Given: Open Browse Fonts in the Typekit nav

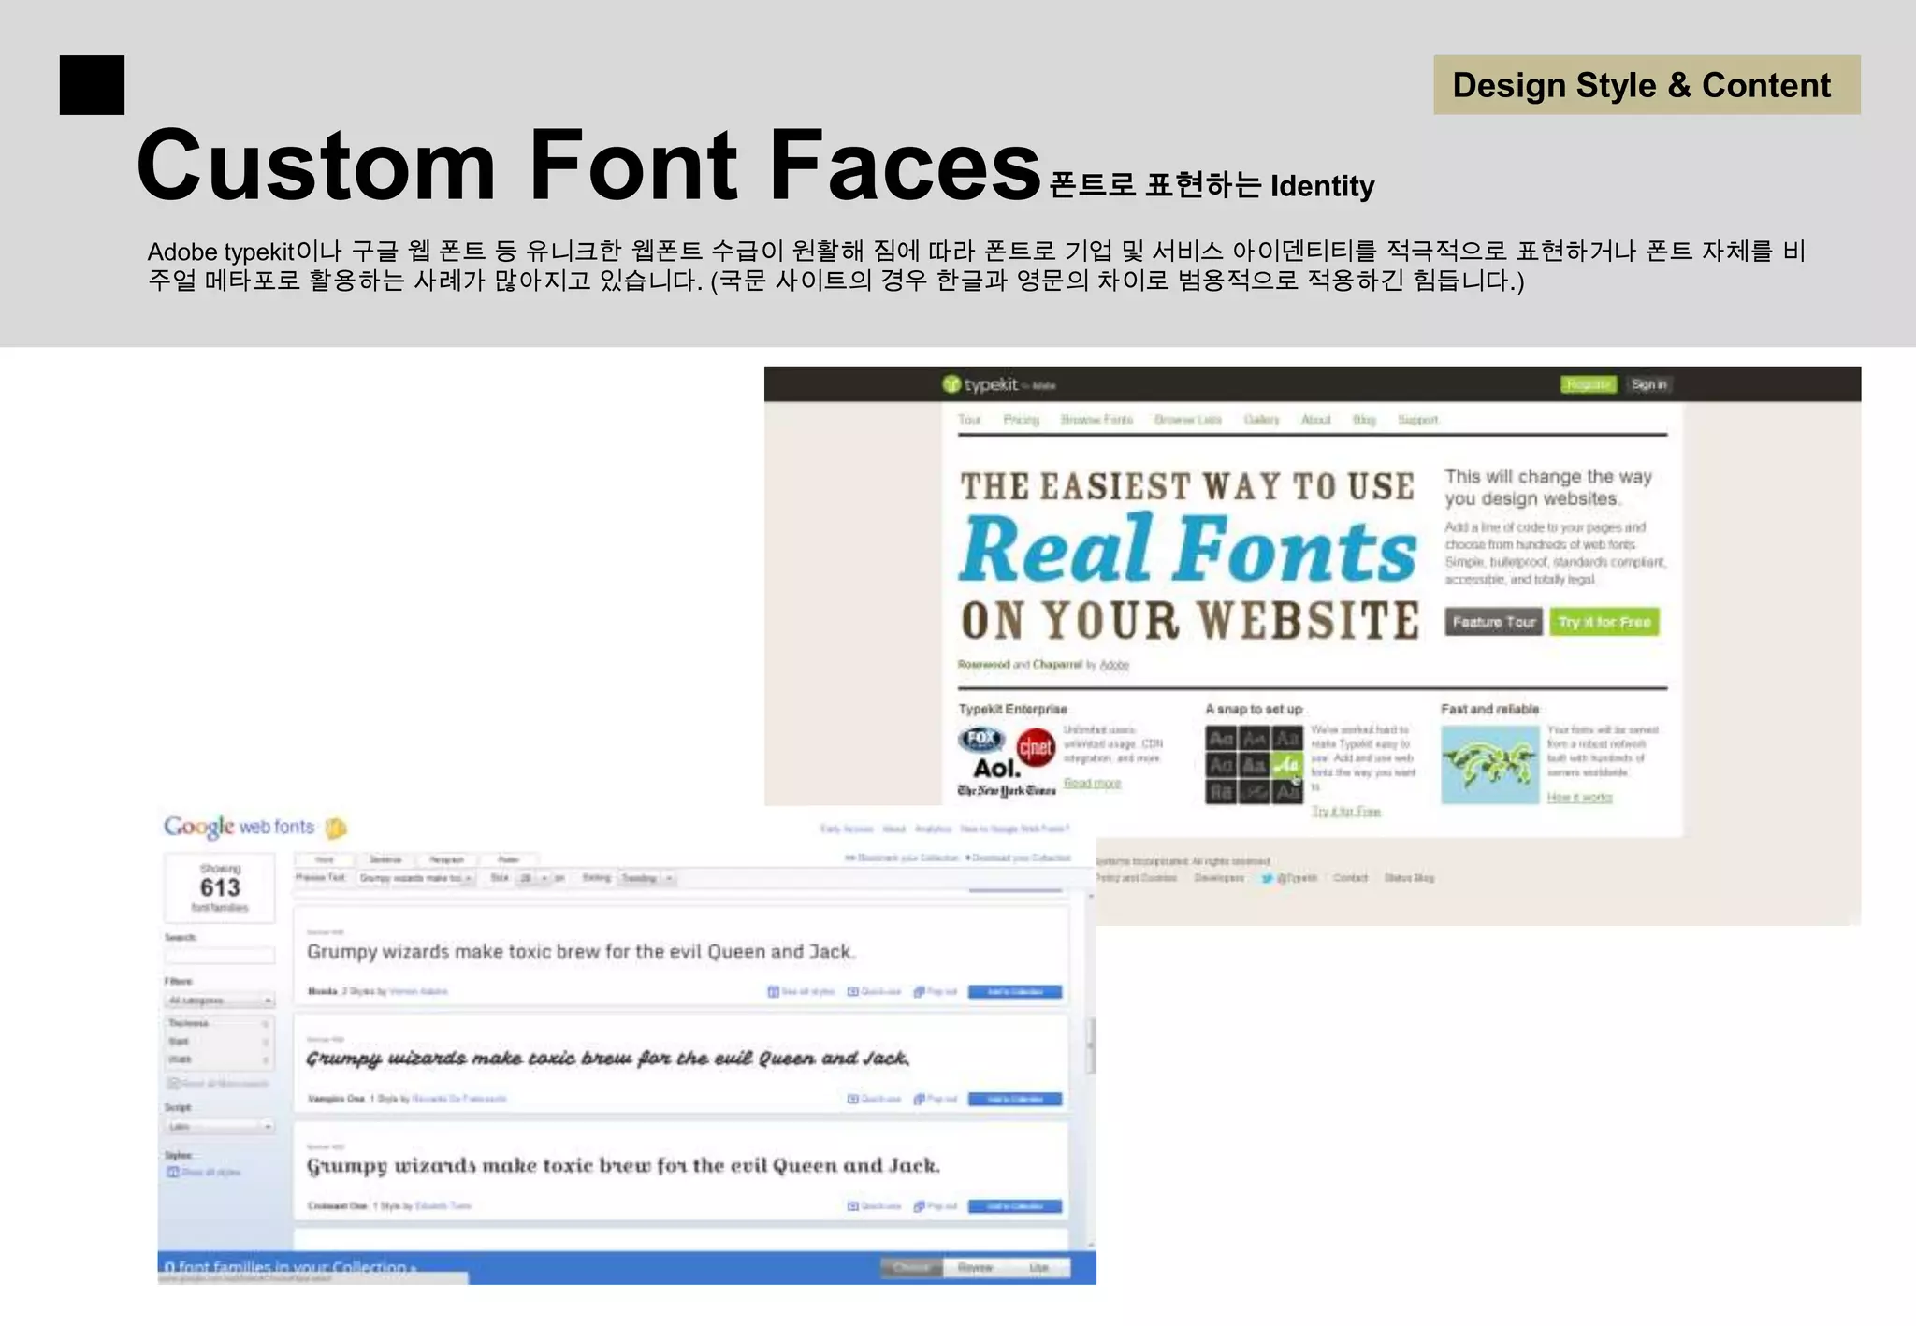Looking at the screenshot, I should pyautogui.click(x=1096, y=420).
